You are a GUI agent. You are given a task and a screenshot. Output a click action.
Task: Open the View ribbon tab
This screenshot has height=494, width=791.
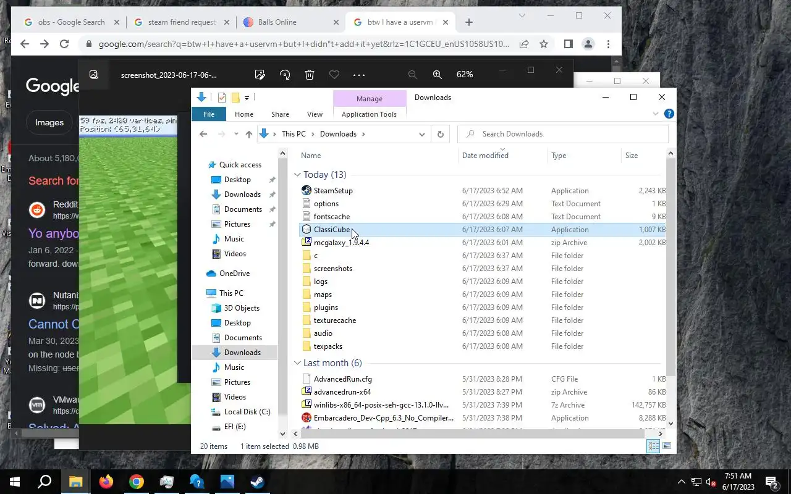315,114
